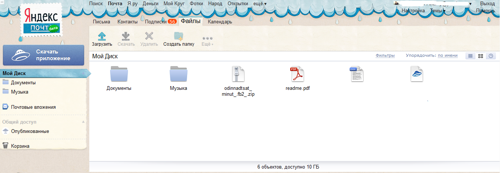500x173 pixels.
Task: Click the Мой Диск heading above files
Action: point(105,56)
